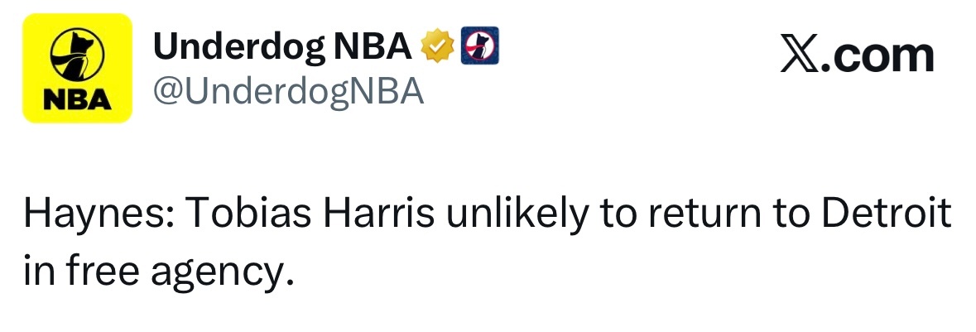Viewport: 976px width, 332px height.
Task: Click the X logo in X.com
Action: (x=799, y=56)
